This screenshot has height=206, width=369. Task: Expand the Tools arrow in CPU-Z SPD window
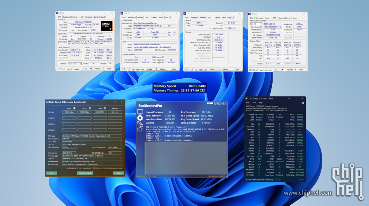[x=282, y=70]
